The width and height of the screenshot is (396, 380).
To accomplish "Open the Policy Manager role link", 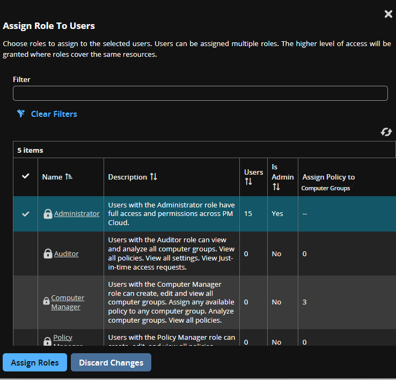I will 68,340.
